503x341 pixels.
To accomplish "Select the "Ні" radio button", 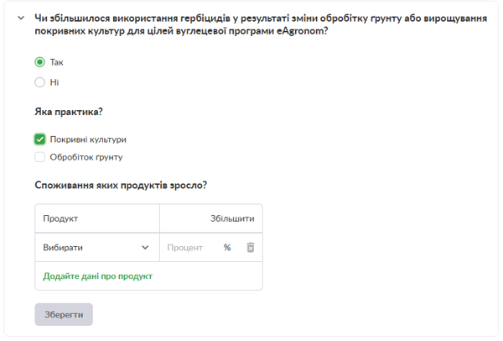I will pyautogui.click(x=39, y=82).
